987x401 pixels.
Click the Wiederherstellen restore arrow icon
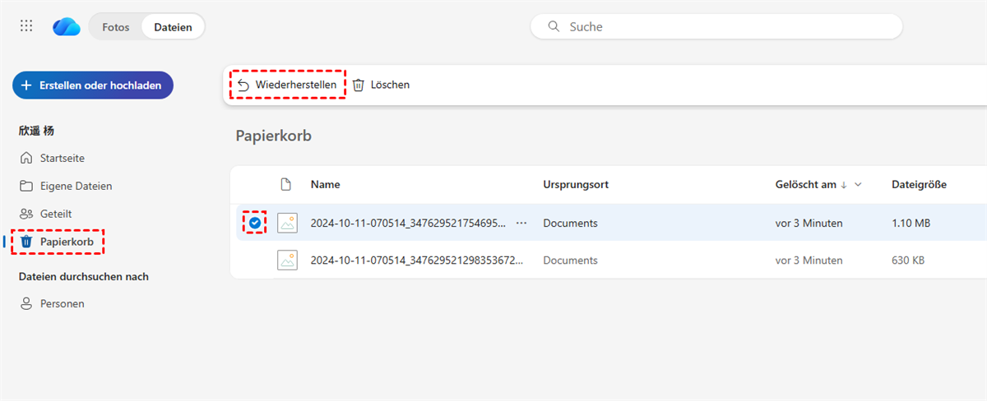coord(243,85)
